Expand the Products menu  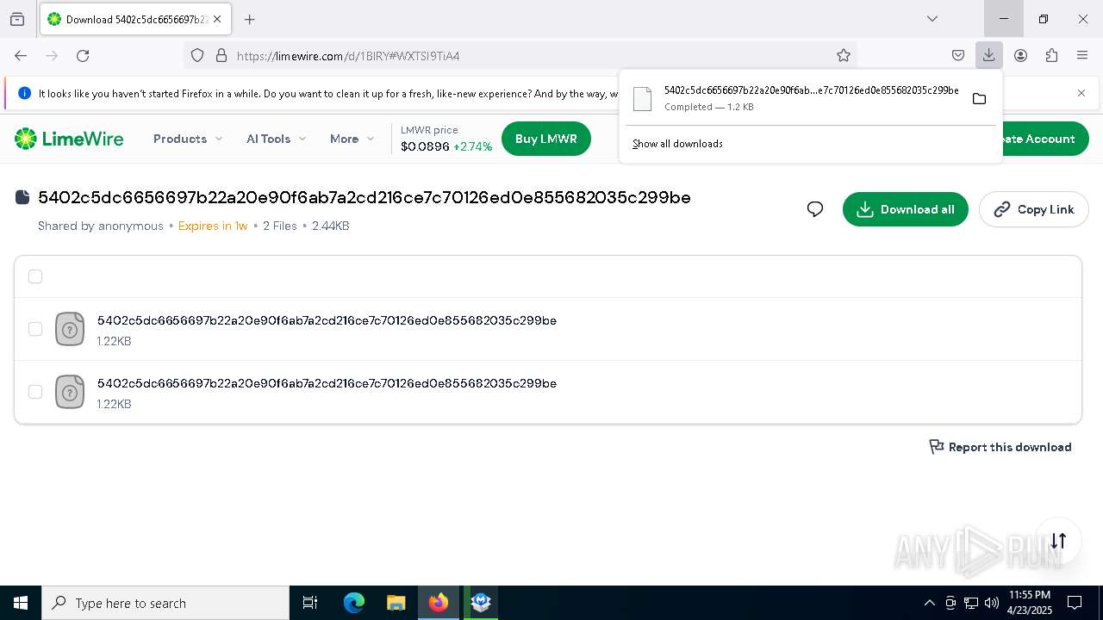188,139
